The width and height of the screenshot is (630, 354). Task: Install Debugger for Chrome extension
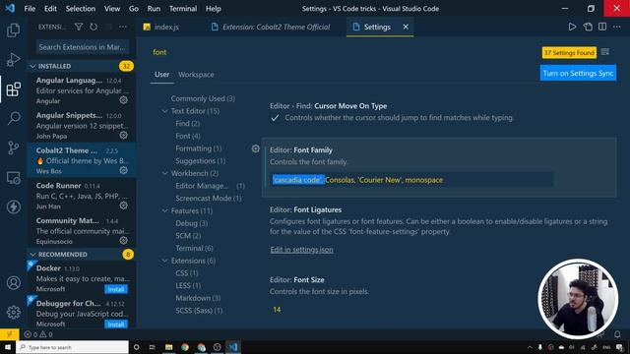click(116, 324)
